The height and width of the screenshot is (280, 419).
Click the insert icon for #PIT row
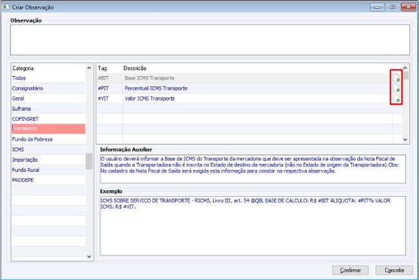(x=396, y=88)
